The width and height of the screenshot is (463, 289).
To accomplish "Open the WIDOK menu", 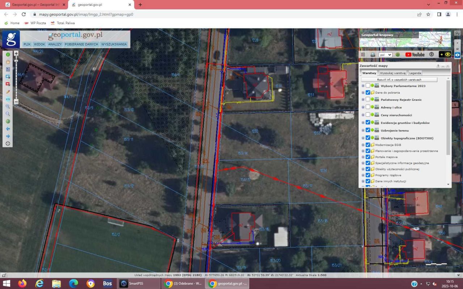I will tap(39, 44).
